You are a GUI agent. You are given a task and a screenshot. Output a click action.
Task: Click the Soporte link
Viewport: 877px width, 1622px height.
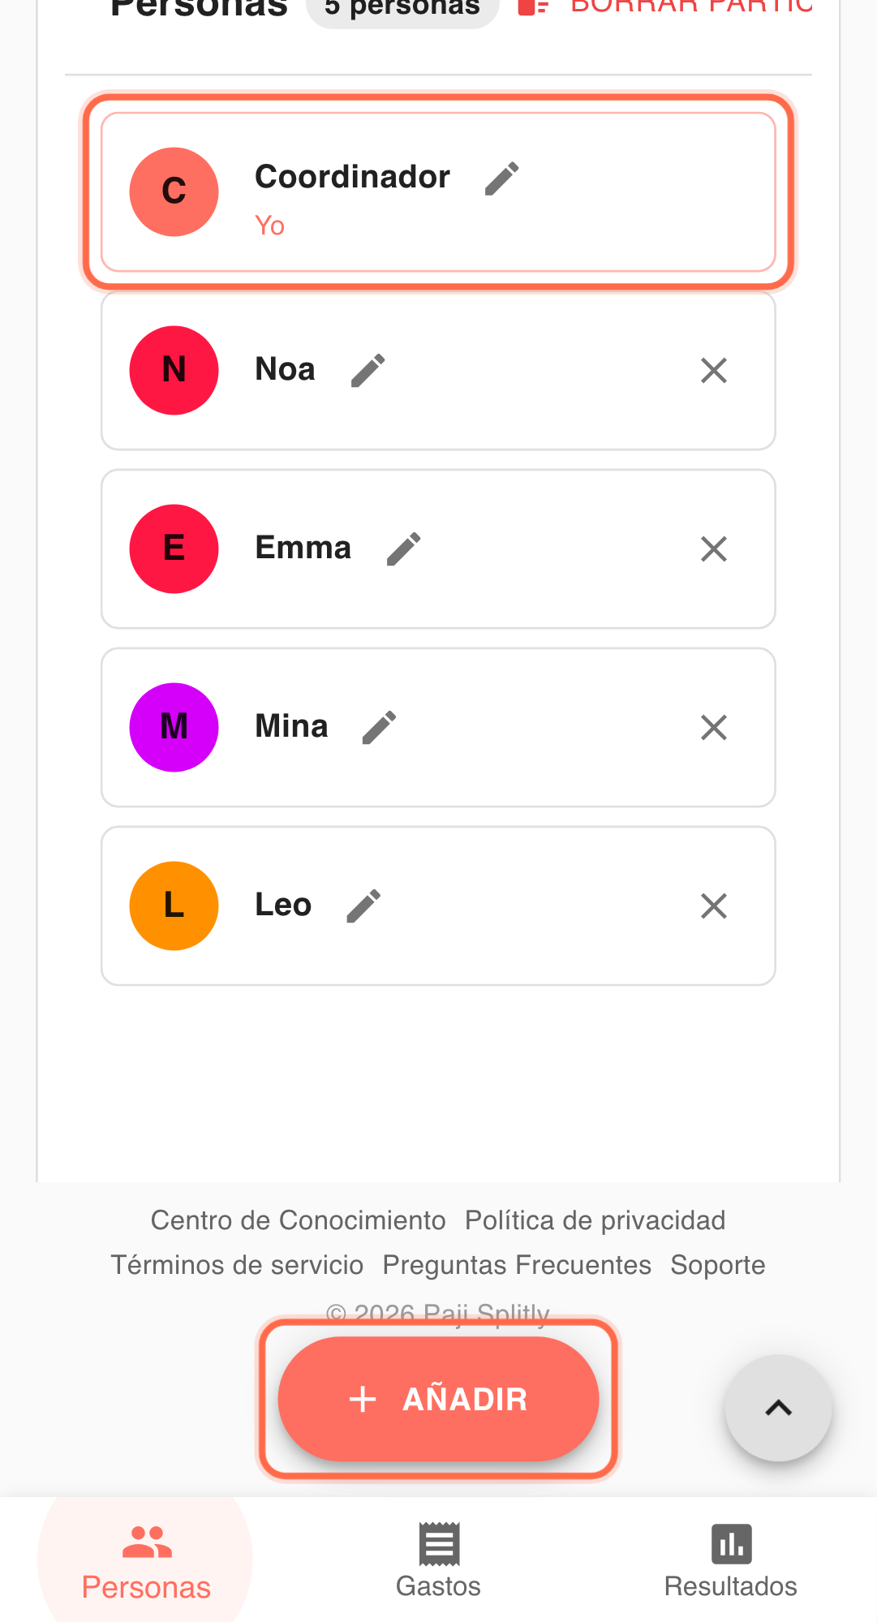tap(717, 1265)
